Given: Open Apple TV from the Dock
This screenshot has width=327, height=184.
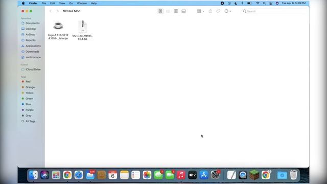Looking at the screenshot, I should [192, 175].
